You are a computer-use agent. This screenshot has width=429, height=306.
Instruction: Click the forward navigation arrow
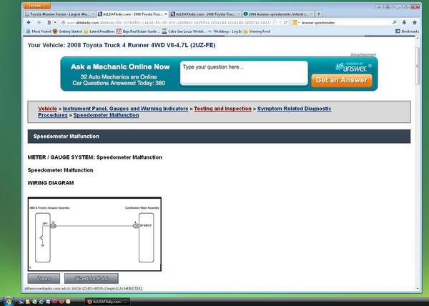pos(39,22)
